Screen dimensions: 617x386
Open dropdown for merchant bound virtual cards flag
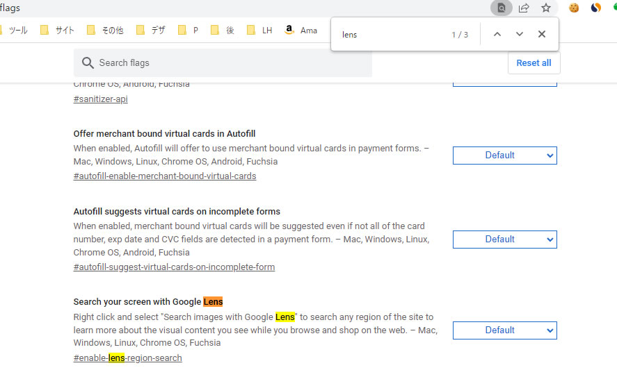505,156
